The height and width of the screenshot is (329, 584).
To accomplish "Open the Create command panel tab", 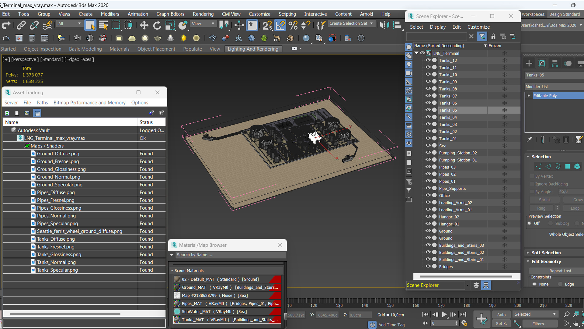I will pos(529,63).
